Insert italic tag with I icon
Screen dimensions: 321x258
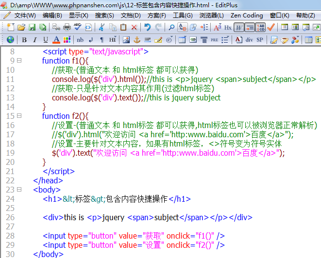(x=35, y=40)
